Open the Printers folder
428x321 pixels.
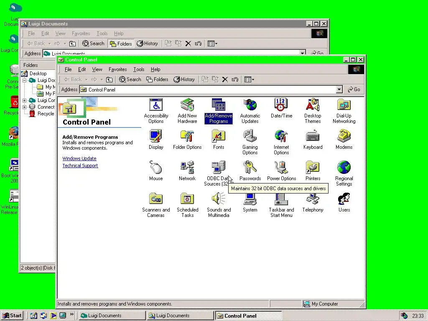tap(313, 171)
